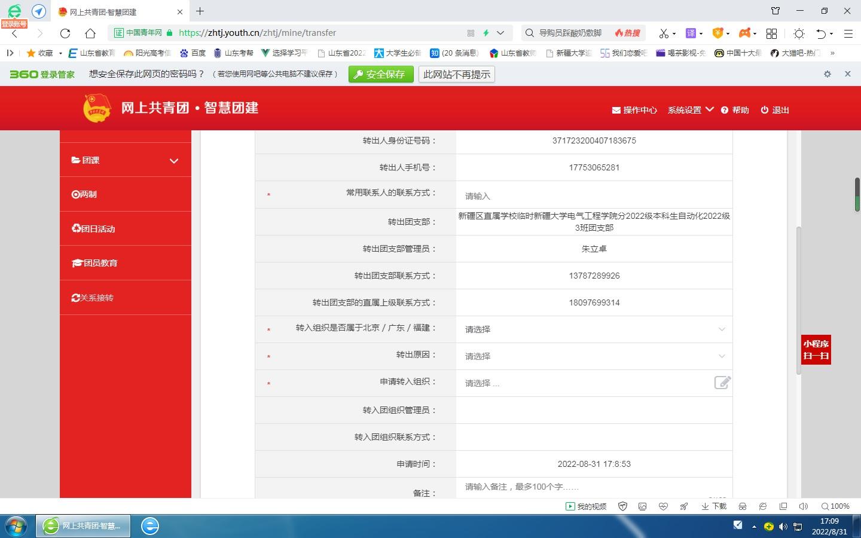Click the 常用联系人的联系方式 input field
861x538 pixels.
(594, 195)
